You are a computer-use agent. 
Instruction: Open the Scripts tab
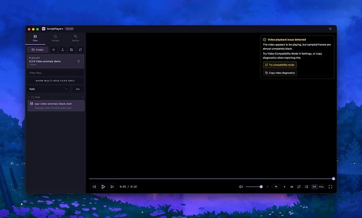point(55,38)
